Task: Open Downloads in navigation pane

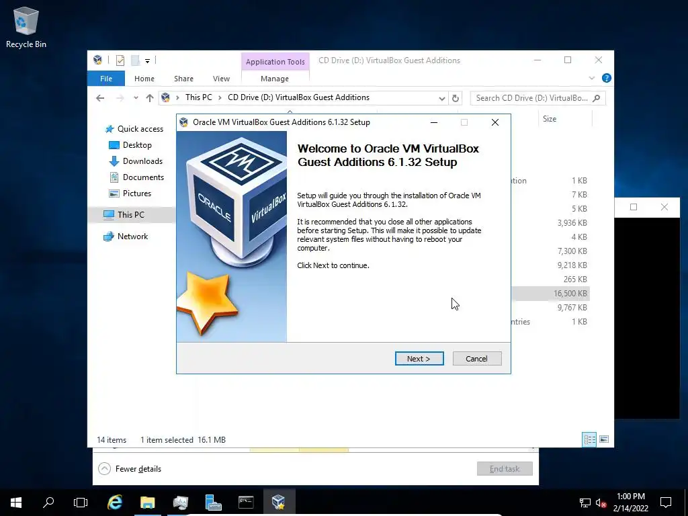Action: 136,161
